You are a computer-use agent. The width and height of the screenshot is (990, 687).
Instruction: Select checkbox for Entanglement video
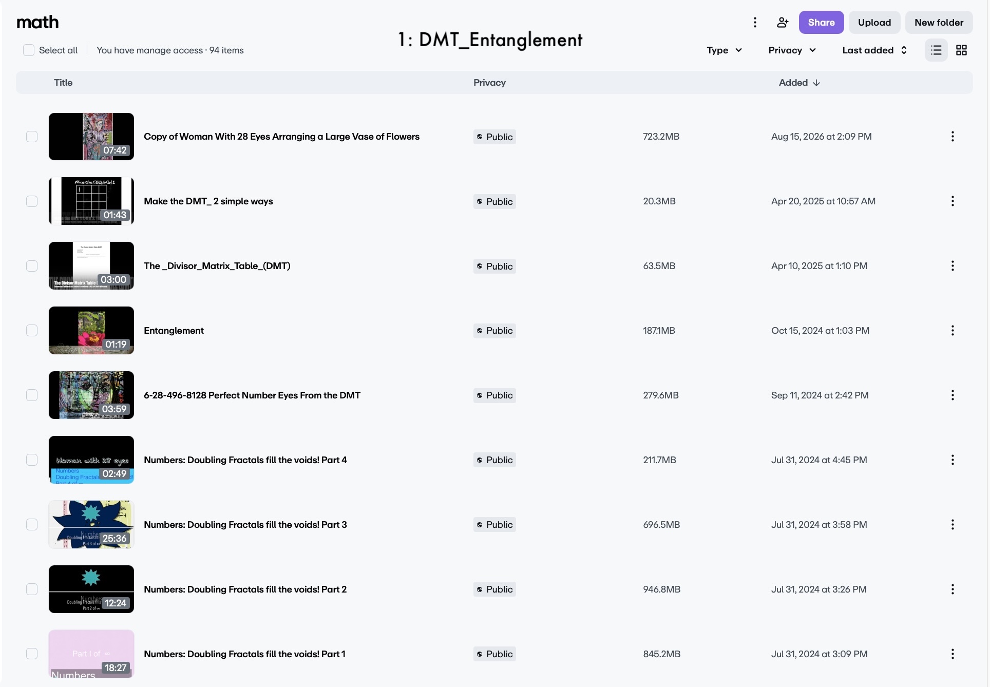[x=32, y=331]
